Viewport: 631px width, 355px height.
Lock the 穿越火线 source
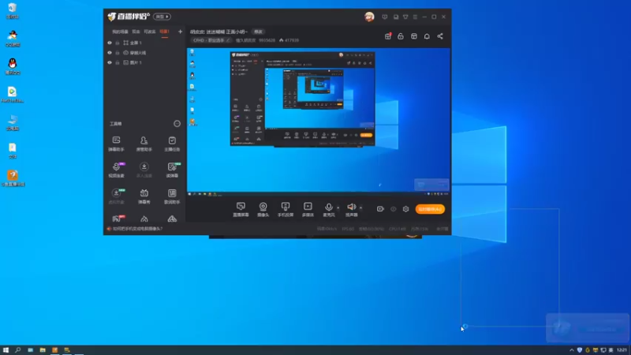[x=118, y=53]
